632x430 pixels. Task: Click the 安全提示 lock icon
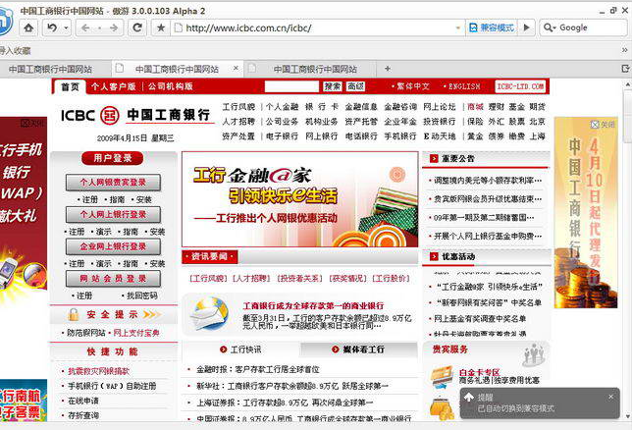73,314
